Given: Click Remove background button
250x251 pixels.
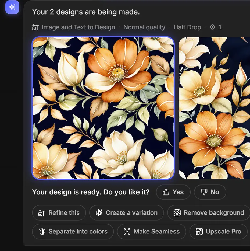Looking at the screenshot, I should (x=209, y=213).
